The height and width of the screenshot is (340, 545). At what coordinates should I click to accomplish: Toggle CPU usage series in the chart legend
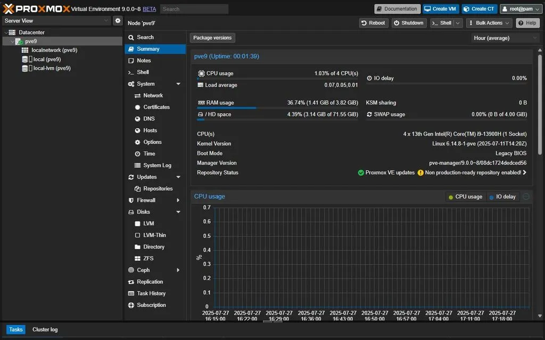(465, 196)
